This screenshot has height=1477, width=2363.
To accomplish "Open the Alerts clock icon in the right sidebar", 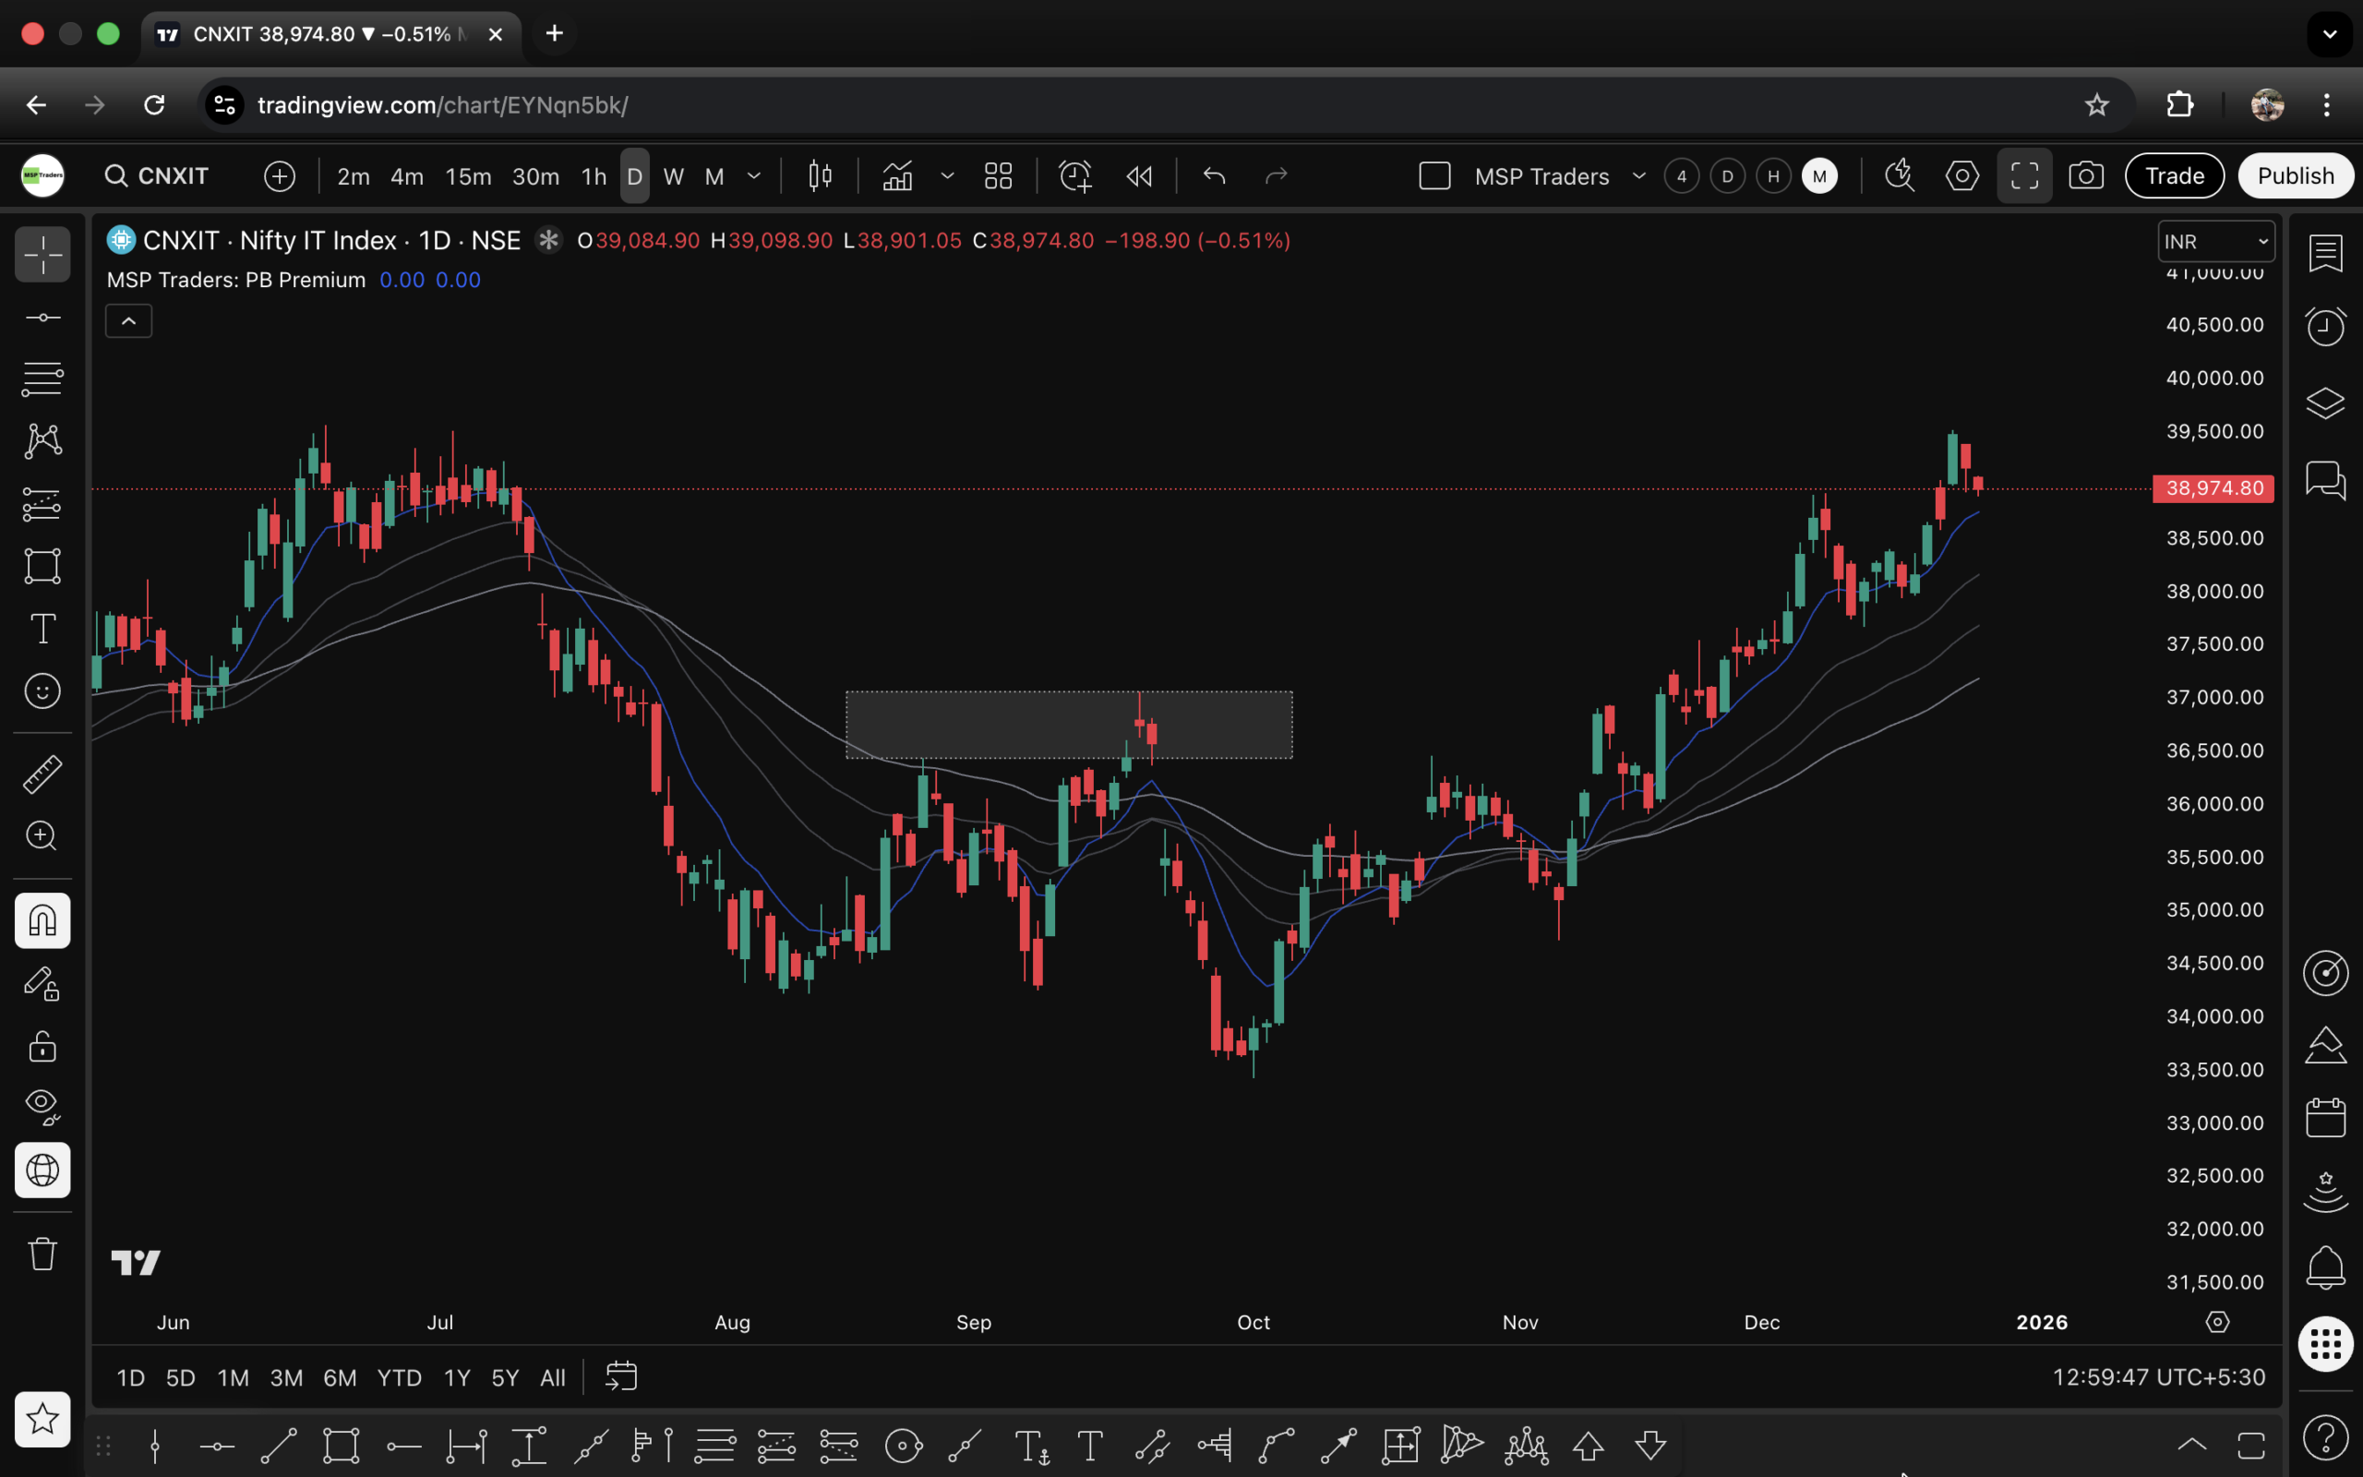I will [2325, 326].
